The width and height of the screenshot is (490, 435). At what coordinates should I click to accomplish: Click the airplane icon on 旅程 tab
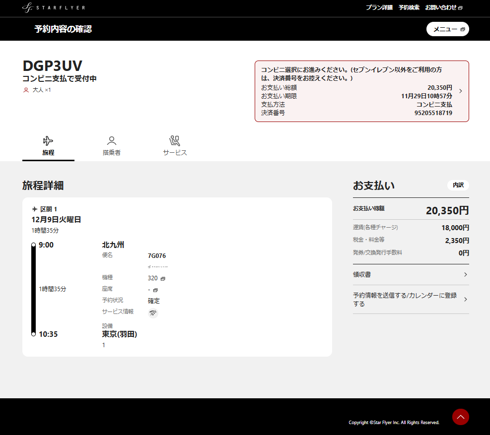(48, 141)
